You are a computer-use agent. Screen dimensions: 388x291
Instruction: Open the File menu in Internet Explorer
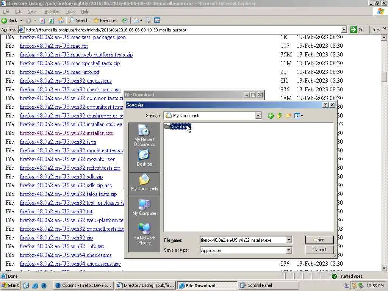tap(6, 11)
